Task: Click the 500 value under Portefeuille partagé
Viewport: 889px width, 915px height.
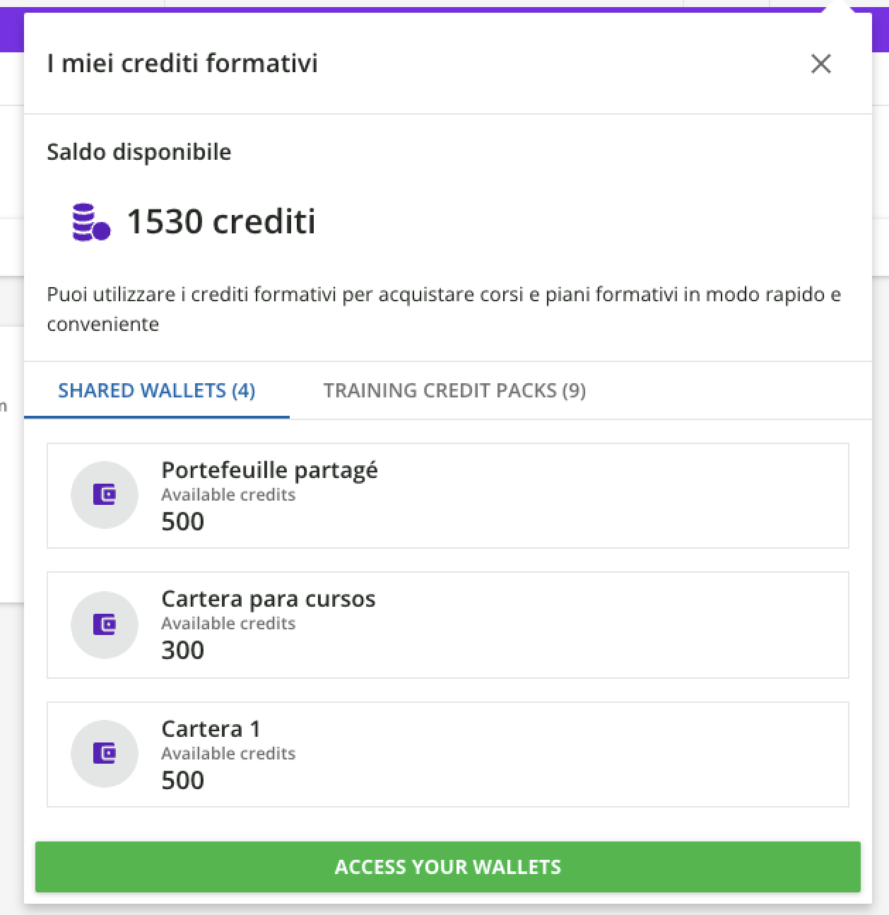Action: point(182,522)
